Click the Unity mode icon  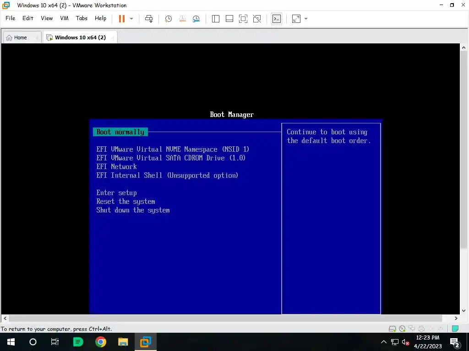(257, 18)
